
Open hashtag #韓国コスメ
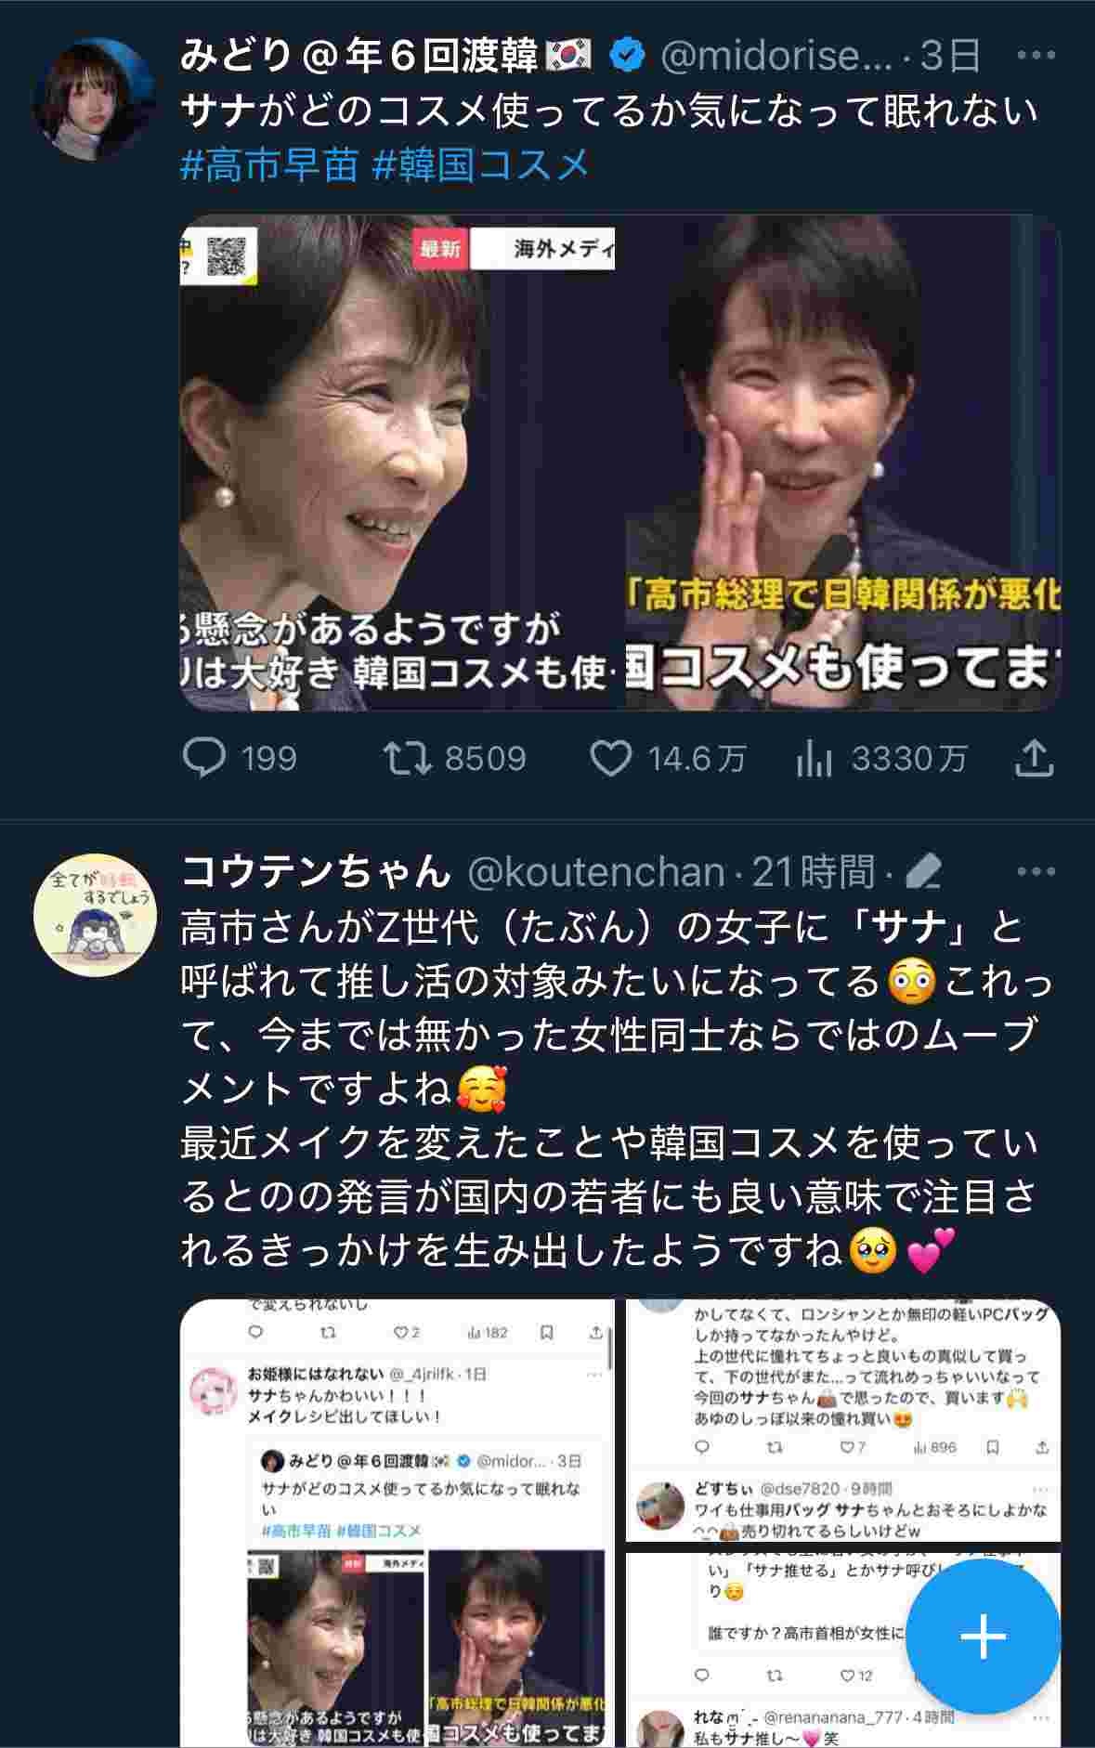coord(481,165)
